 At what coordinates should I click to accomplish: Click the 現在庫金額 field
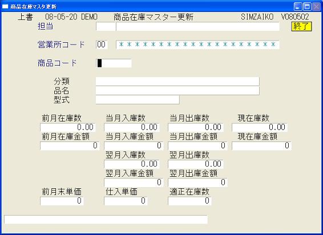261,146
